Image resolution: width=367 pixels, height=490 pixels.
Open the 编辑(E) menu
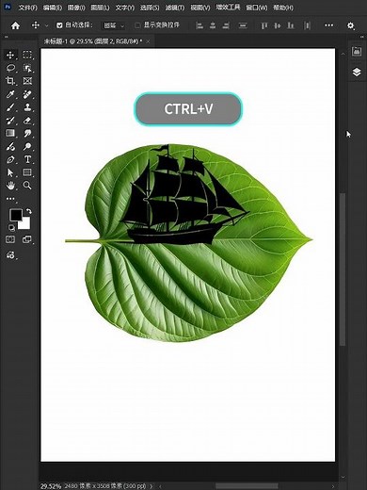point(52,8)
